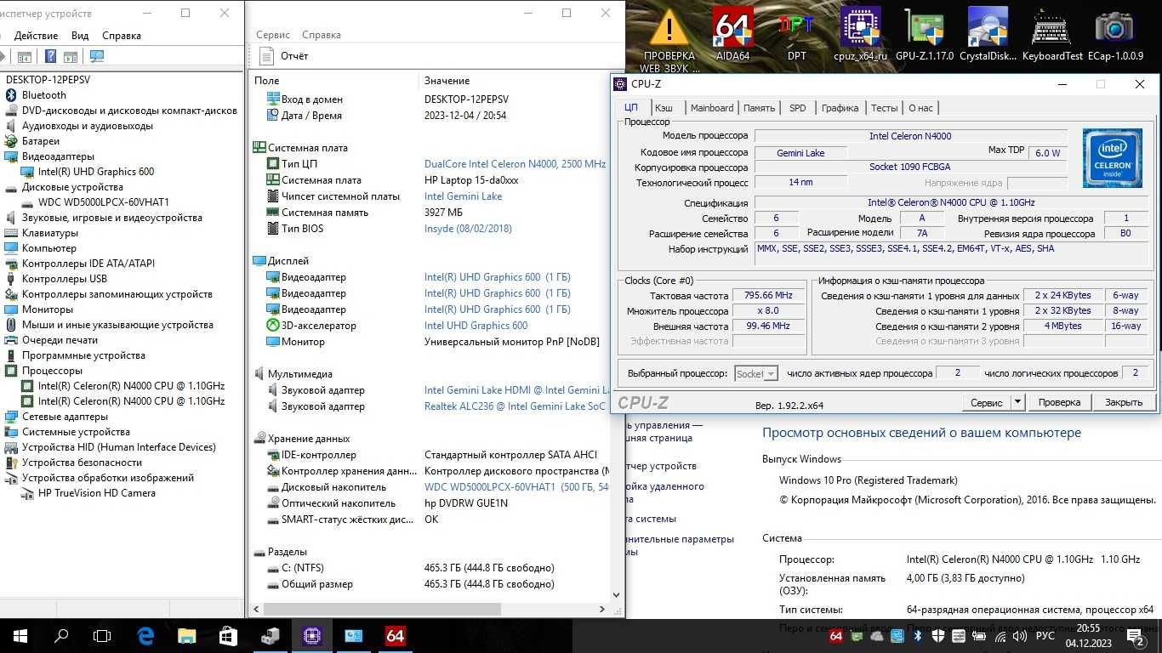Open taskbar search magnifier
The image size is (1162, 653).
coord(61,635)
